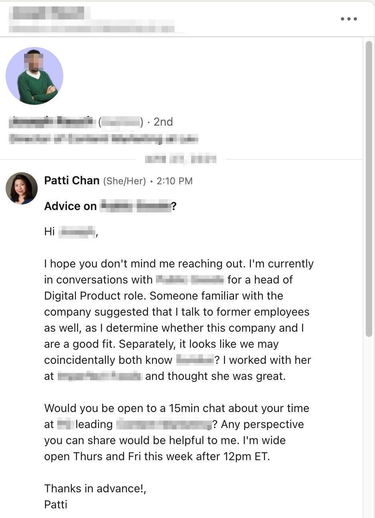375x518 pixels.
Task: Open the three-dot options menu
Action: tap(348, 18)
